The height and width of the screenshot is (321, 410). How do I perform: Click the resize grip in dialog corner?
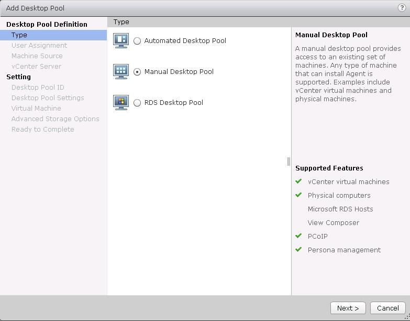click(406, 317)
